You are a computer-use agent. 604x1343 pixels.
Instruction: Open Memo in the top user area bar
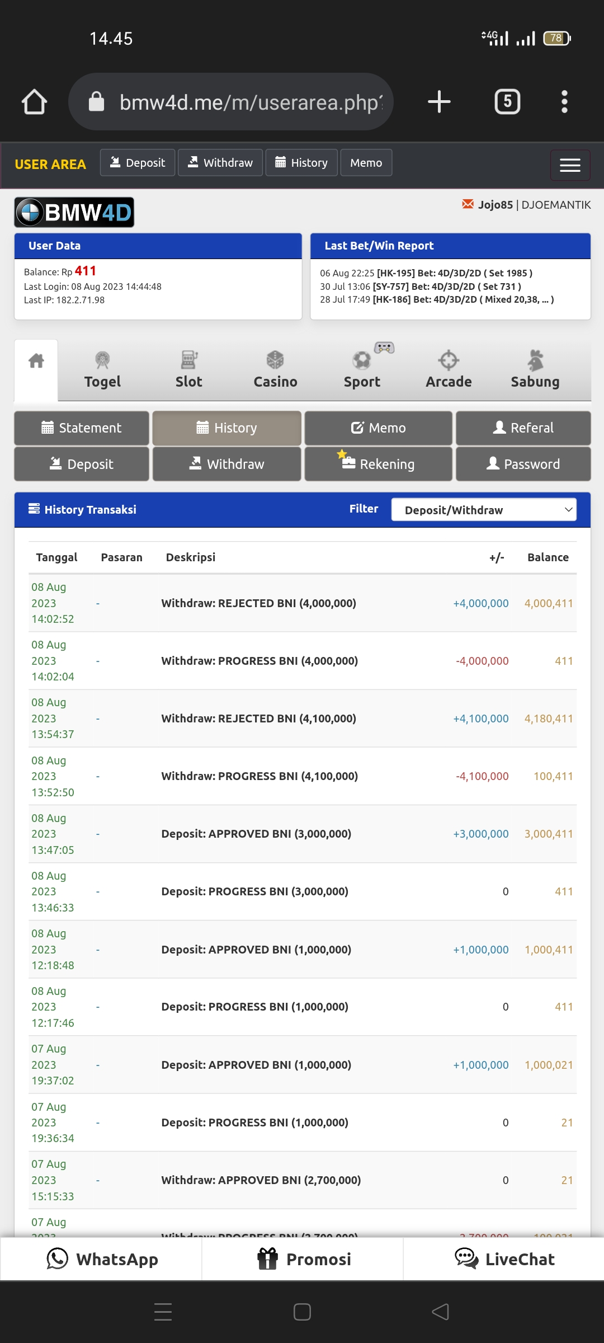pos(366,163)
